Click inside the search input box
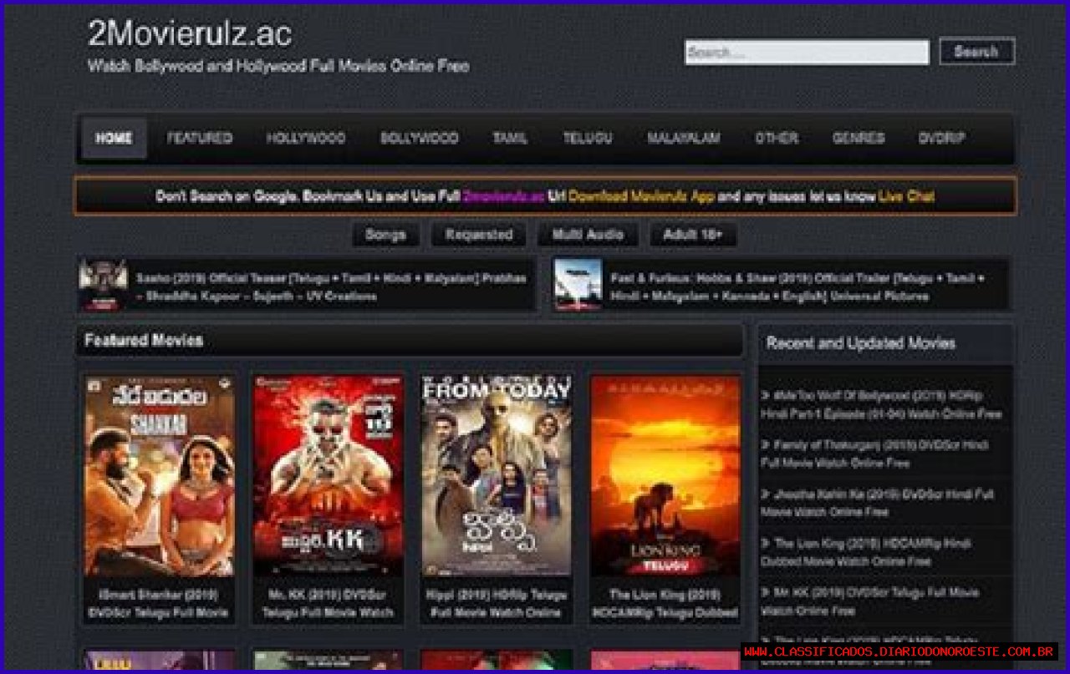The width and height of the screenshot is (1070, 674). (807, 52)
